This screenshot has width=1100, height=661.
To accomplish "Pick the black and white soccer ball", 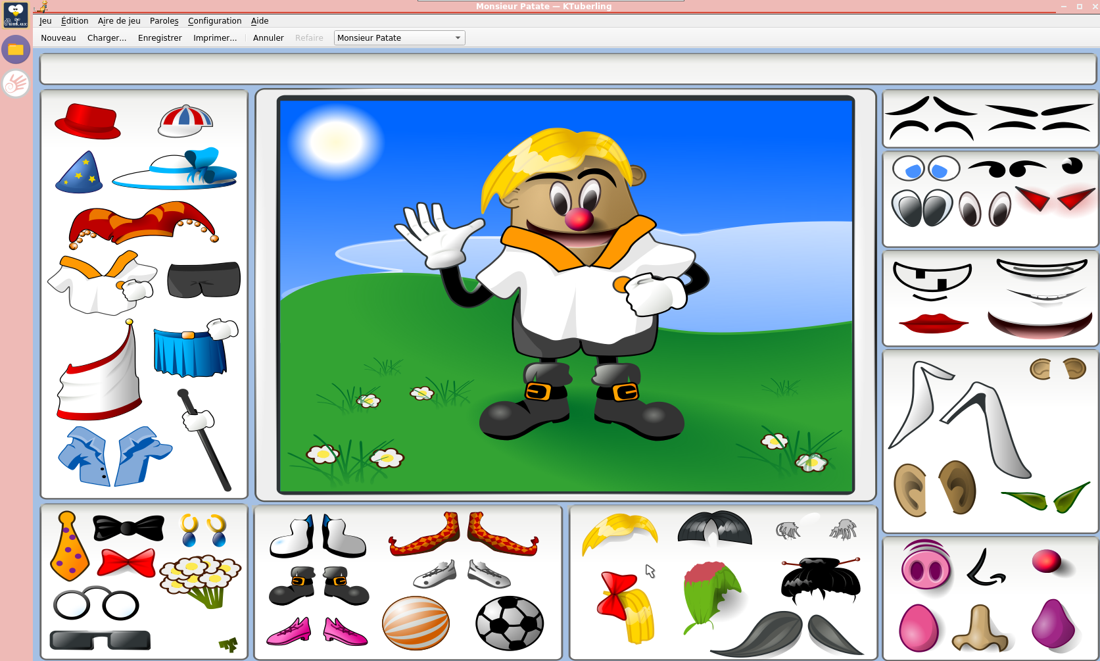I will (x=510, y=623).
